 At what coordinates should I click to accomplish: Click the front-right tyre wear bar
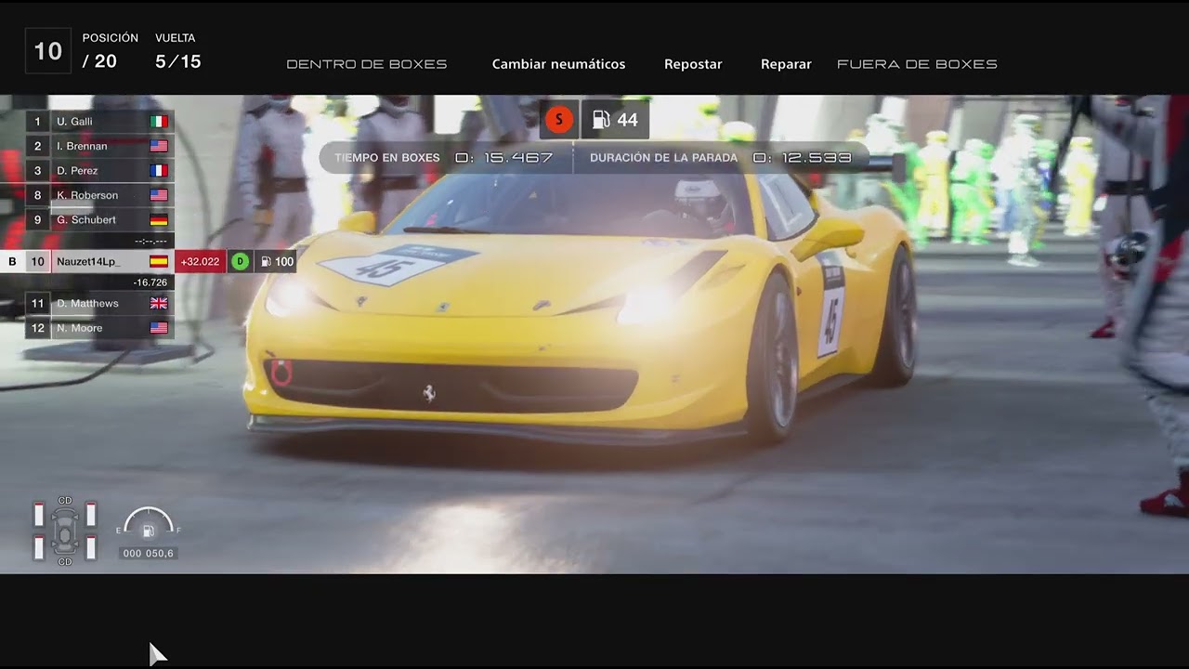pyautogui.click(x=91, y=515)
